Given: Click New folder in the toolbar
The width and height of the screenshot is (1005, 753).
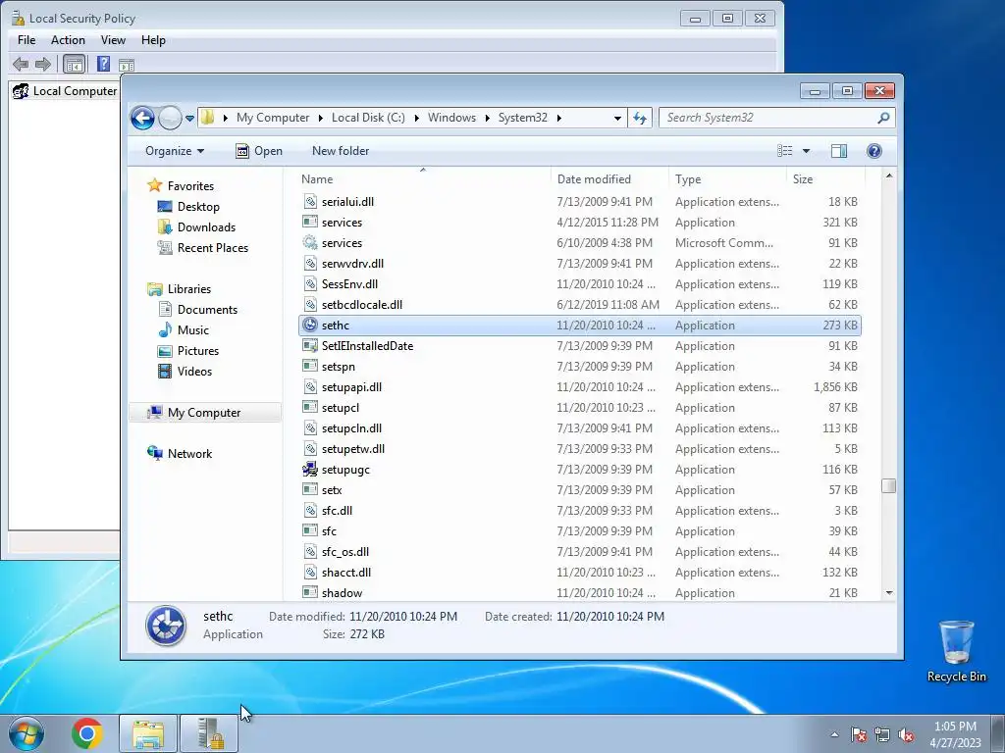Looking at the screenshot, I should (x=341, y=151).
